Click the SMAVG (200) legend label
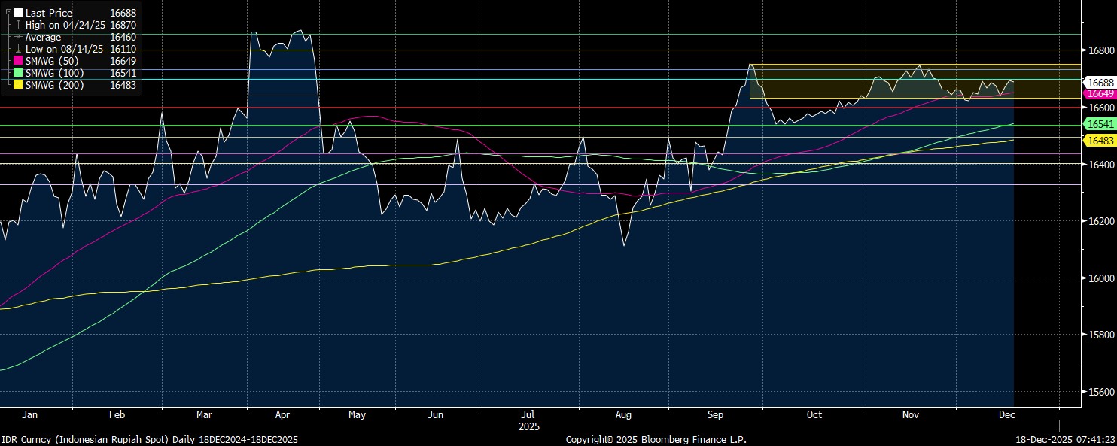The width and height of the screenshot is (1117, 446). tap(55, 85)
